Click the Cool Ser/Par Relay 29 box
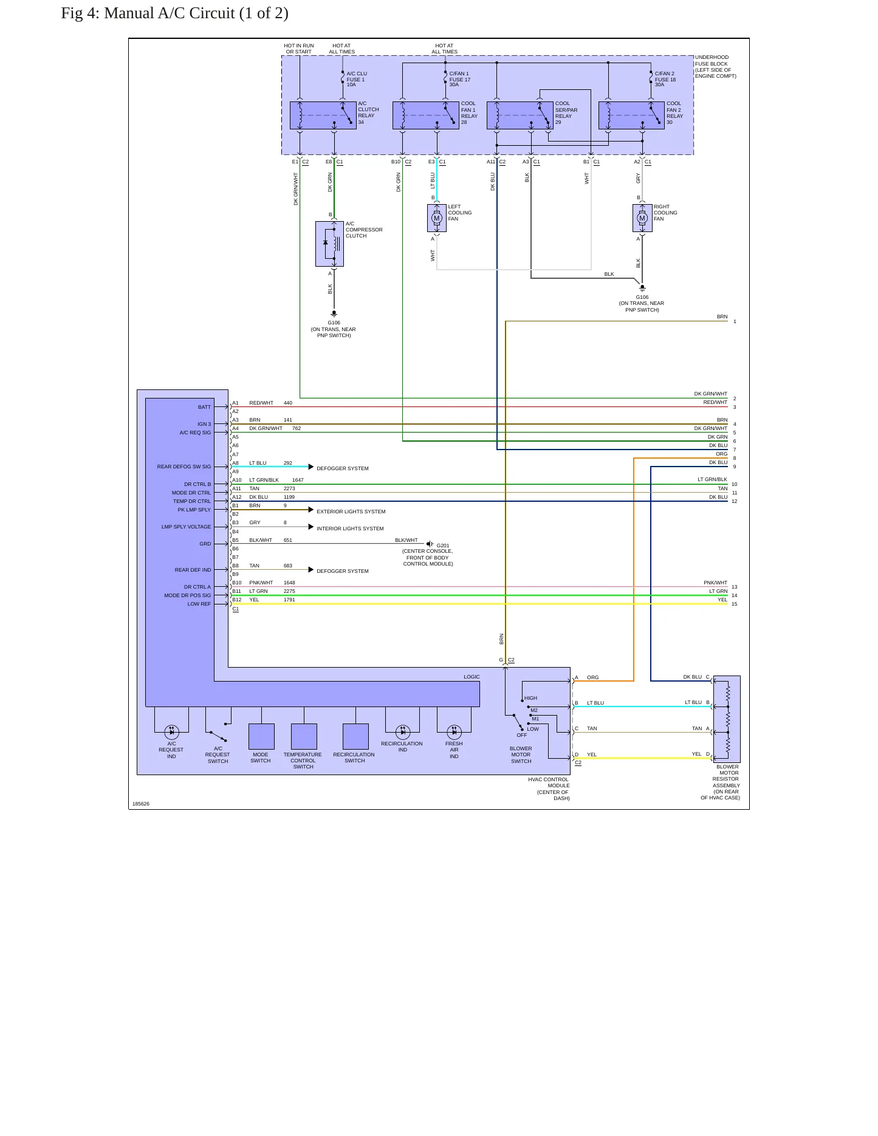 tap(520, 115)
